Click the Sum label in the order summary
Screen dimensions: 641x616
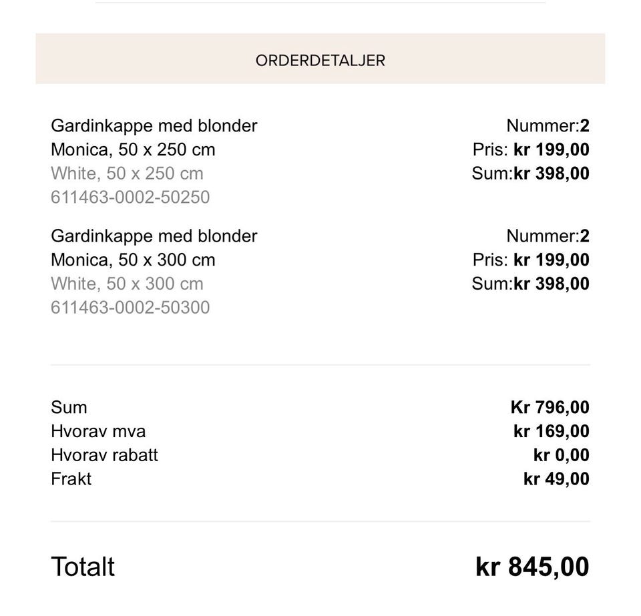click(69, 407)
